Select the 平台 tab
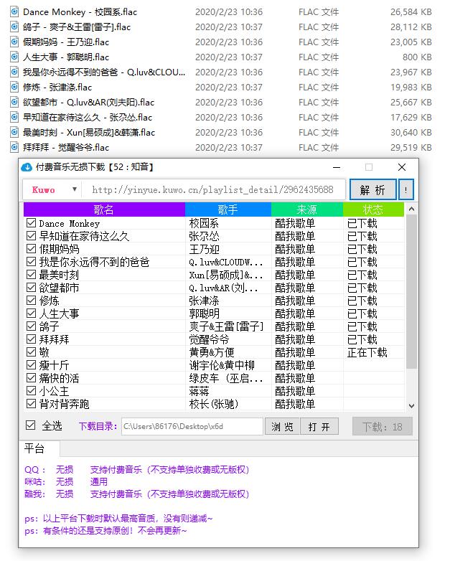The image size is (450, 561). [34, 448]
